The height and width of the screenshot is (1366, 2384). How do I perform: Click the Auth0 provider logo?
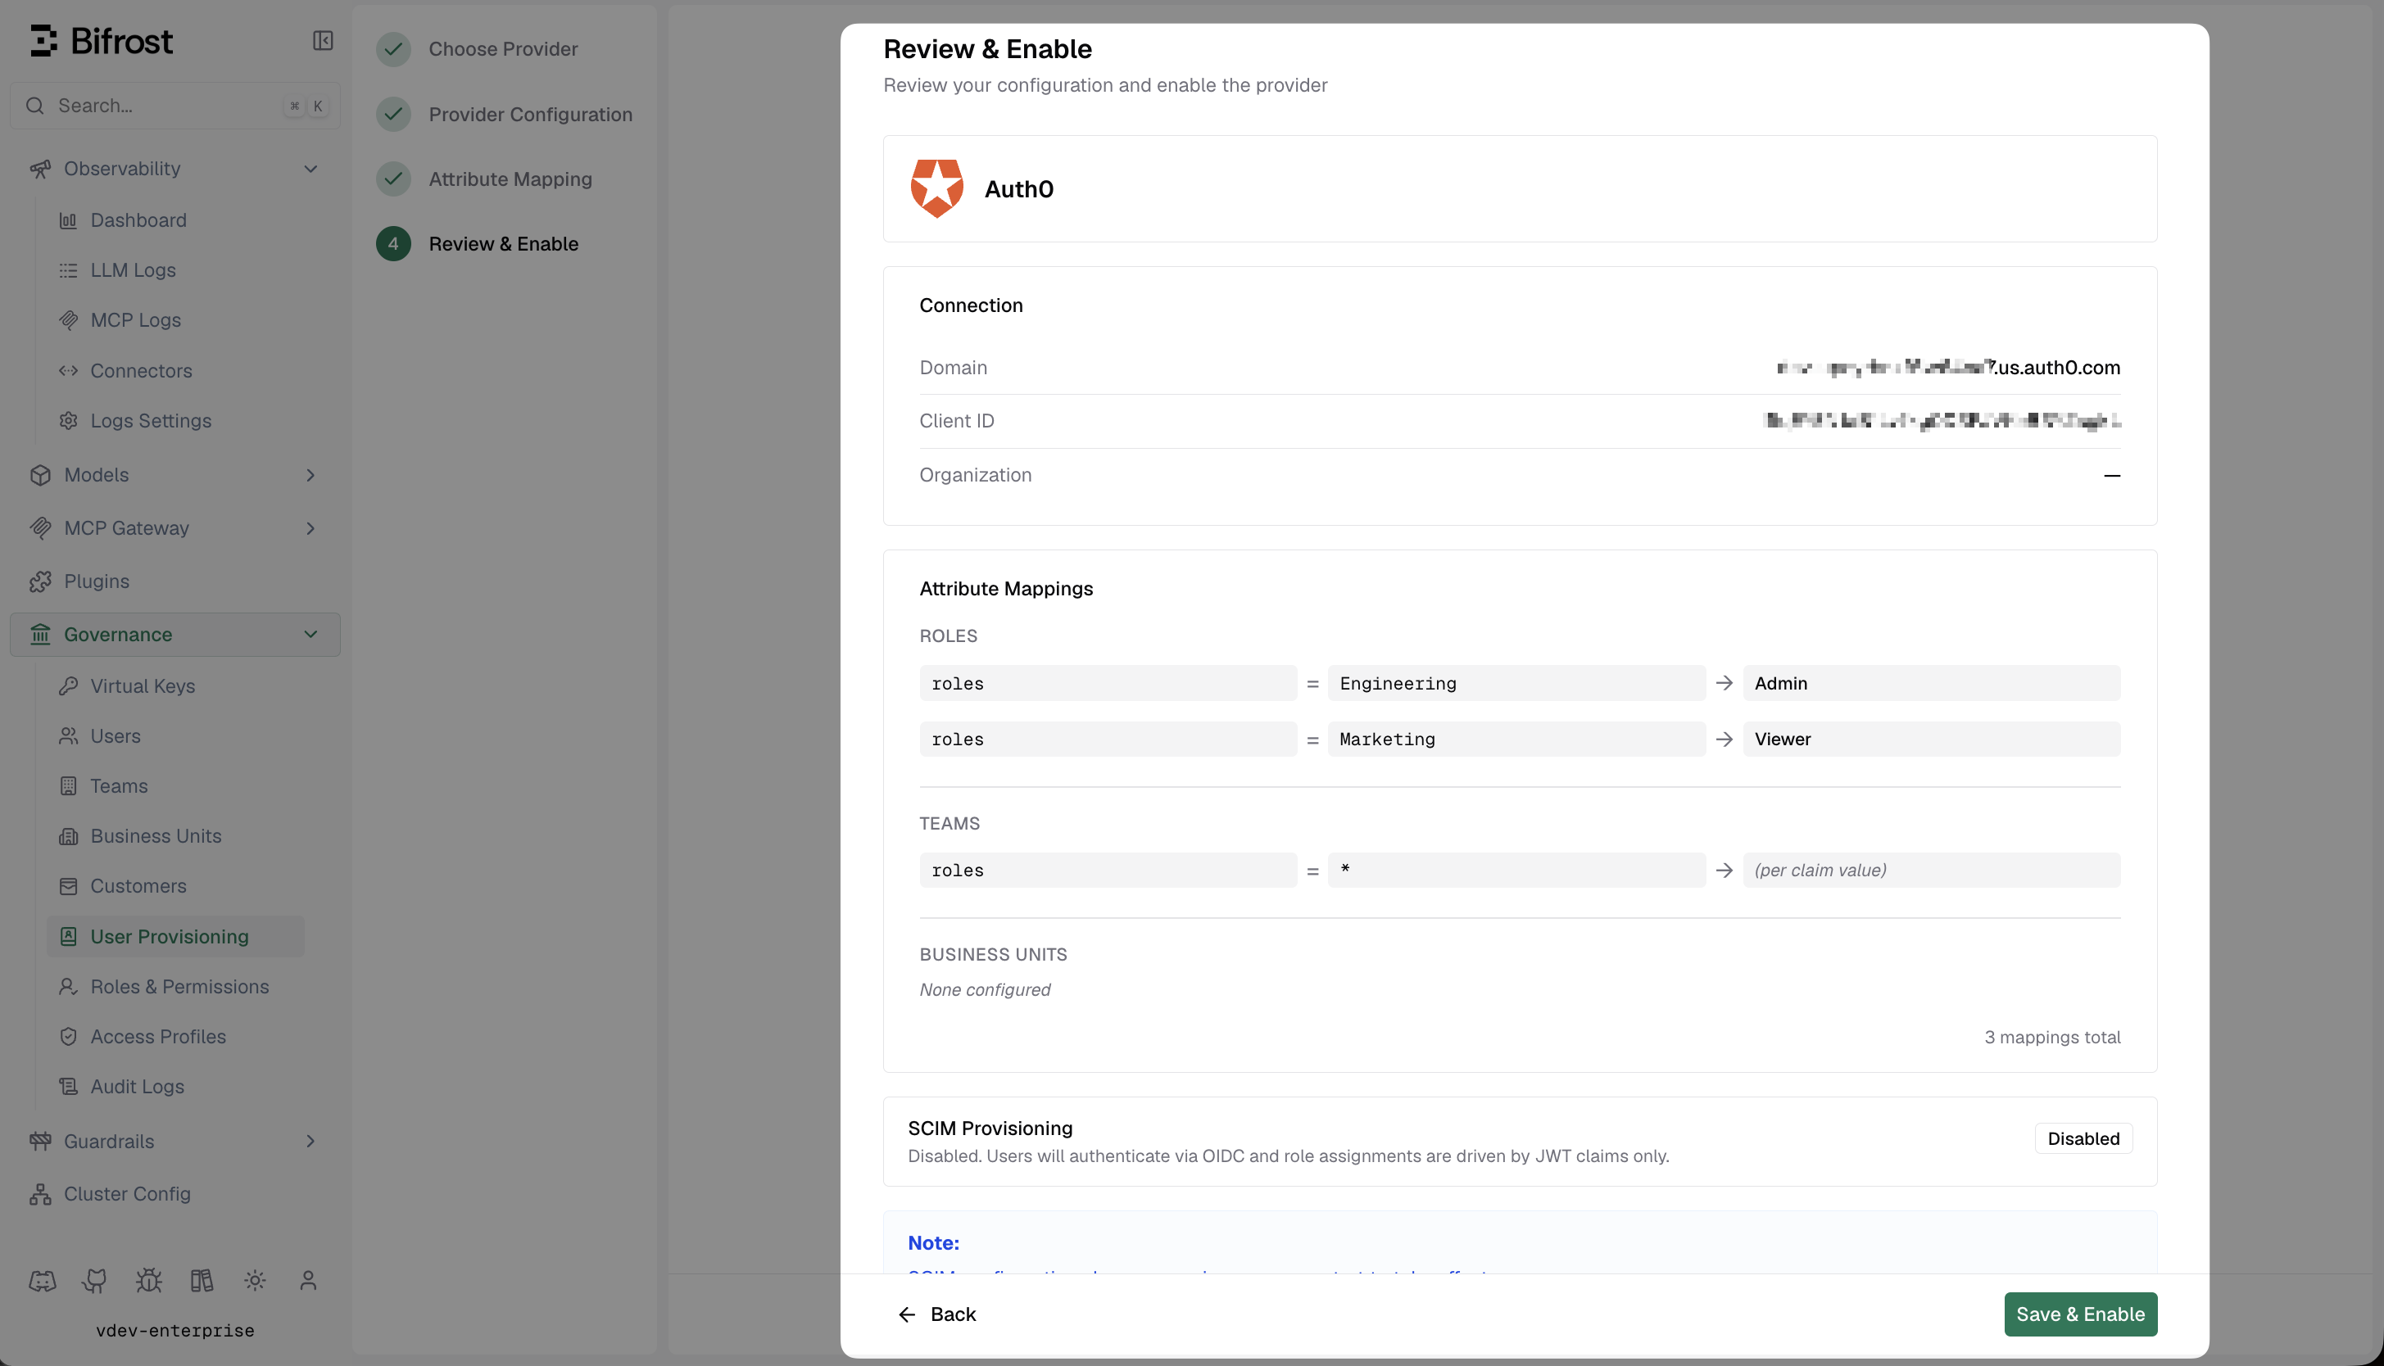[x=936, y=188]
